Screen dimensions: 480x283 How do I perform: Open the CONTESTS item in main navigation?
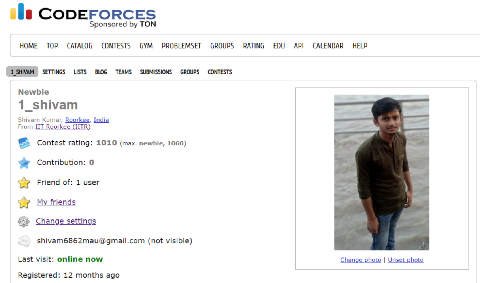pos(116,46)
